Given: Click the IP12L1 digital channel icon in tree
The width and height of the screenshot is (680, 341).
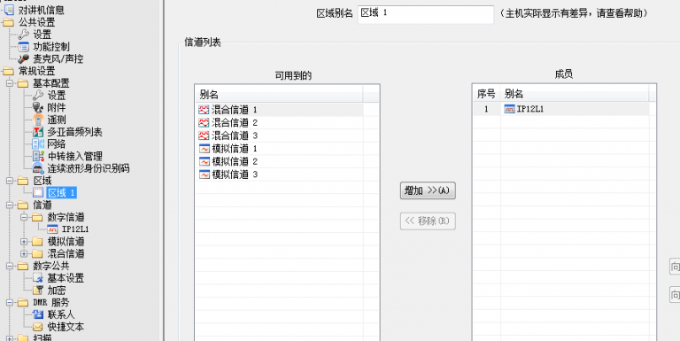Looking at the screenshot, I should 52,229.
